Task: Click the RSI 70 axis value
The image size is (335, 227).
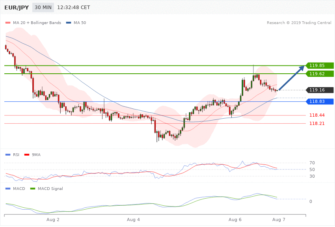Action: pos(312,163)
